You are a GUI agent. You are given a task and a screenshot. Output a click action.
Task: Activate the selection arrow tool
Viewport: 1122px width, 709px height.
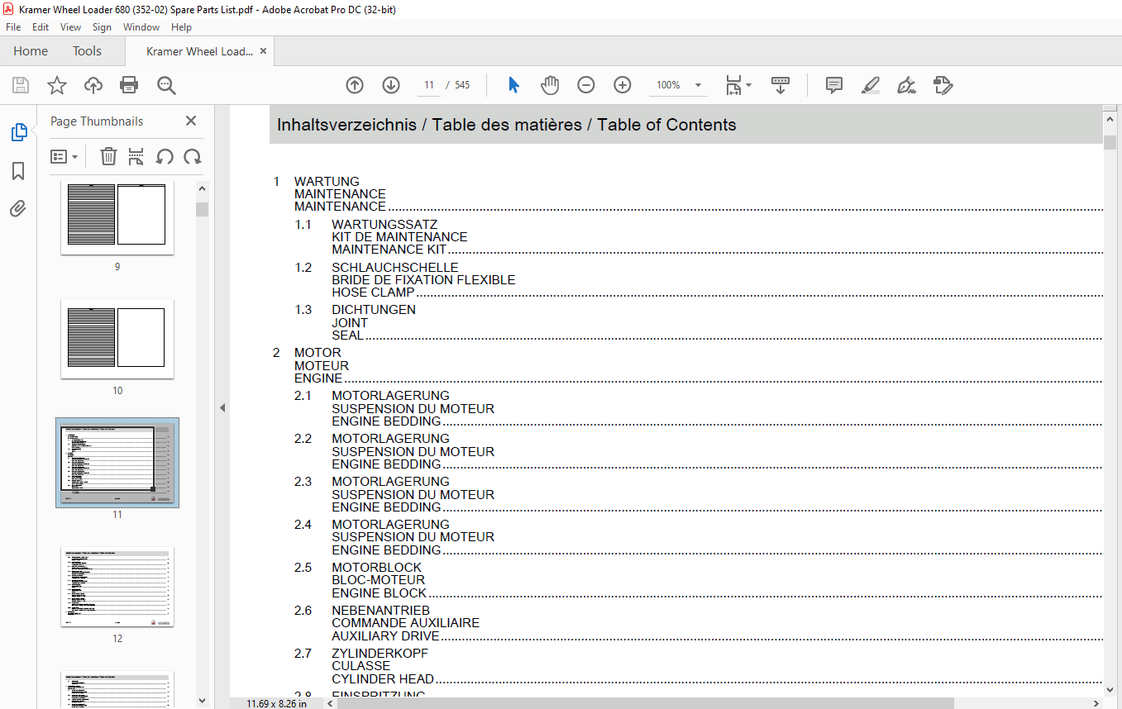pos(513,85)
